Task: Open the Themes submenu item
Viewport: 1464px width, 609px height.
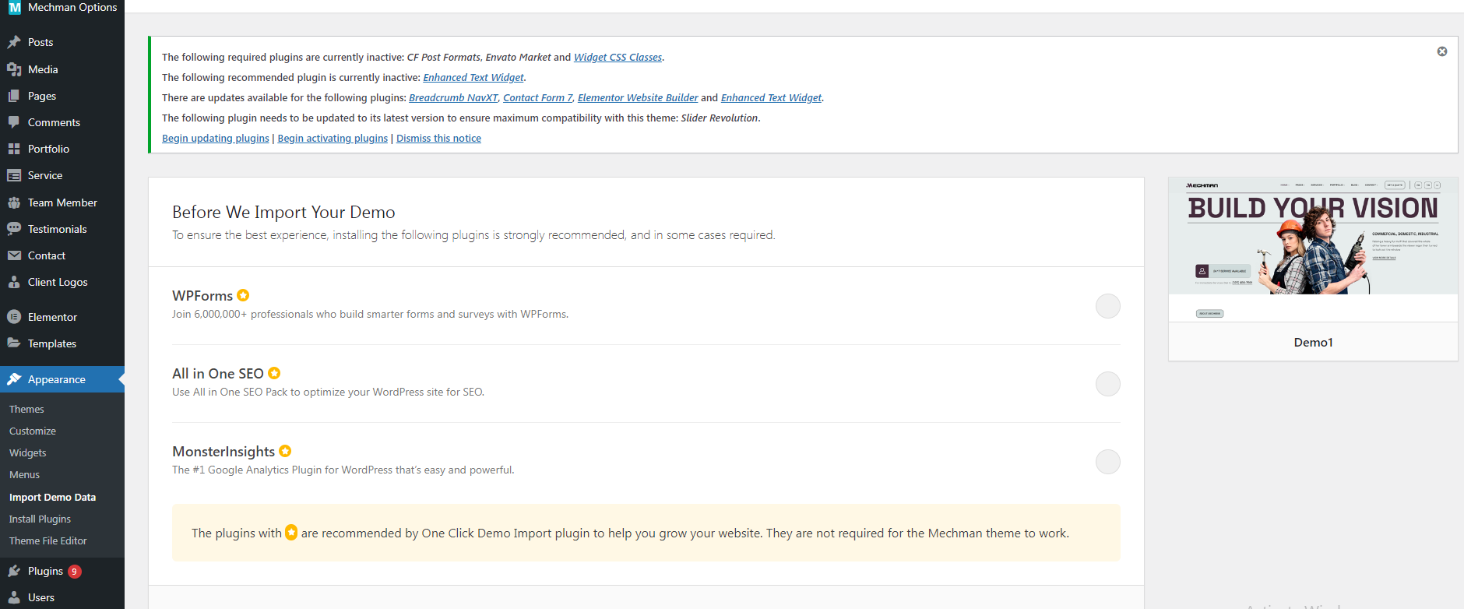Action: click(x=26, y=409)
